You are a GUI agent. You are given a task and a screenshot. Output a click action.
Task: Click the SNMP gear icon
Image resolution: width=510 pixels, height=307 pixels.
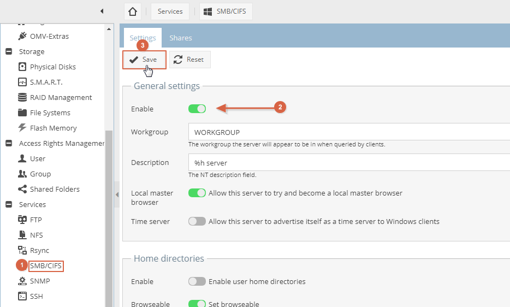[22, 281]
